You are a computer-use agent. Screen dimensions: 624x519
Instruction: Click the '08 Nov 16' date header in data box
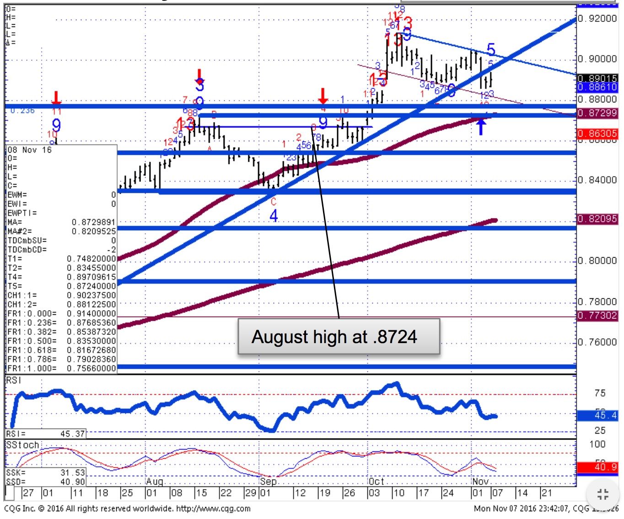coord(30,150)
